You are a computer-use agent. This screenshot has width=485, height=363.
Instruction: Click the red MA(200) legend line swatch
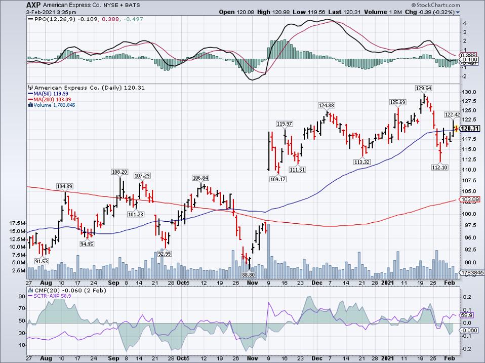pos(30,100)
